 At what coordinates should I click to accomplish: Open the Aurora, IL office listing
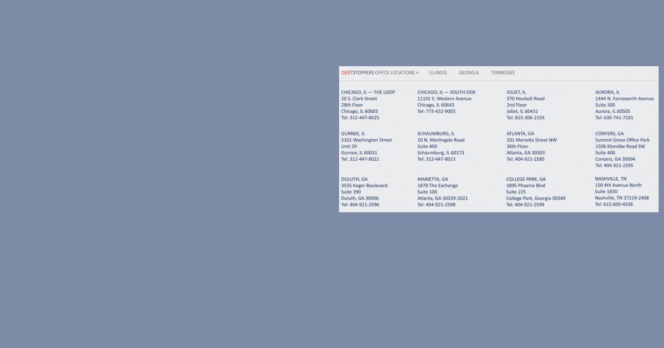(608, 92)
